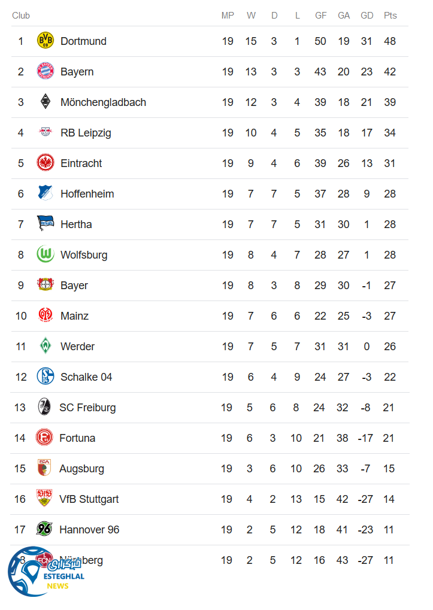Click the Eintracht eagle crest icon
Viewport: 433px width, 610px height.
tap(46, 163)
